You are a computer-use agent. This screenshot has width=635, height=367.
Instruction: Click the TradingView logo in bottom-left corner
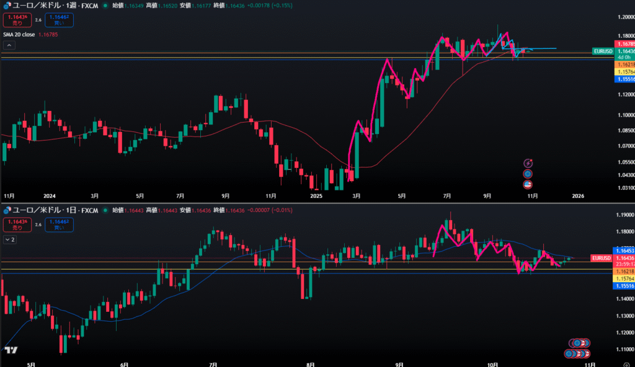click(x=11, y=350)
